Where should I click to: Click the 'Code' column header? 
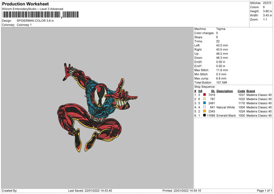(x=241, y=91)
